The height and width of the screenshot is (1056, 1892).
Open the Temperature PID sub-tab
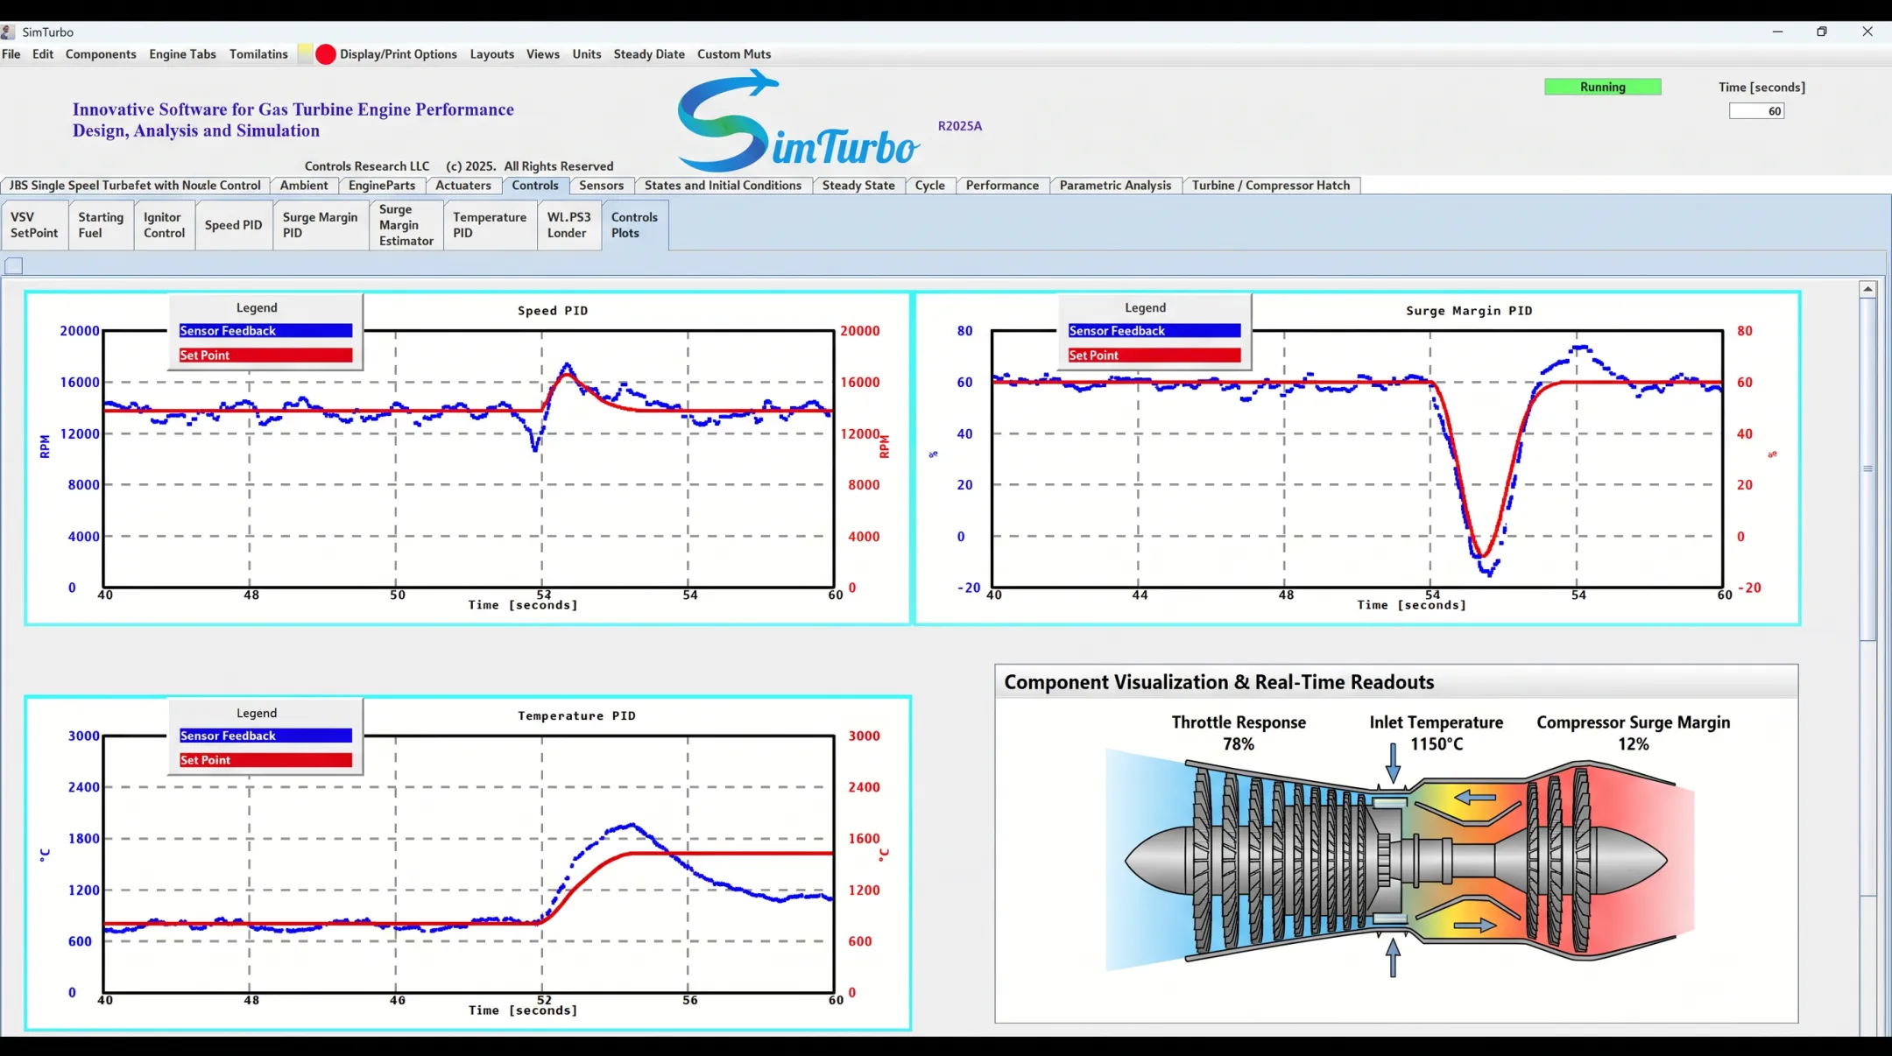point(490,225)
